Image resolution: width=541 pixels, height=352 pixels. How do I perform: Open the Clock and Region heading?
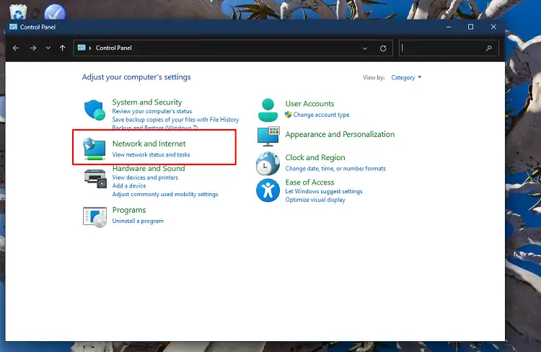(x=315, y=157)
